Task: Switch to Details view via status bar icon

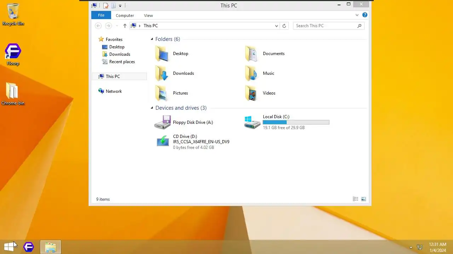Action: (x=356, y=199)
